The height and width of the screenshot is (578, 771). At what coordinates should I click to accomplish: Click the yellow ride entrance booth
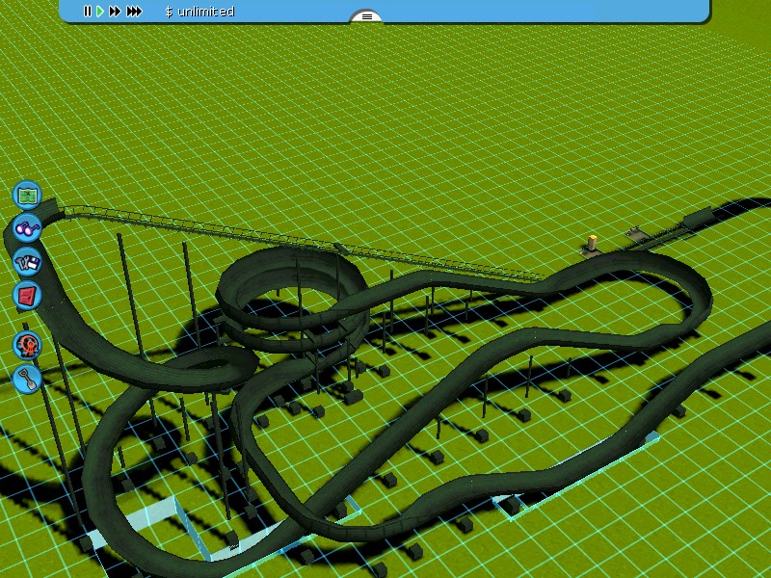[592, 241]
